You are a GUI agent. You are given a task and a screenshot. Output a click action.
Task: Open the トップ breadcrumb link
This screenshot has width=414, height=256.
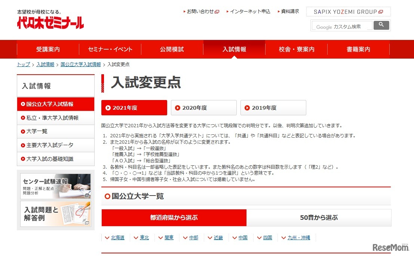click(x=23, y=64)
